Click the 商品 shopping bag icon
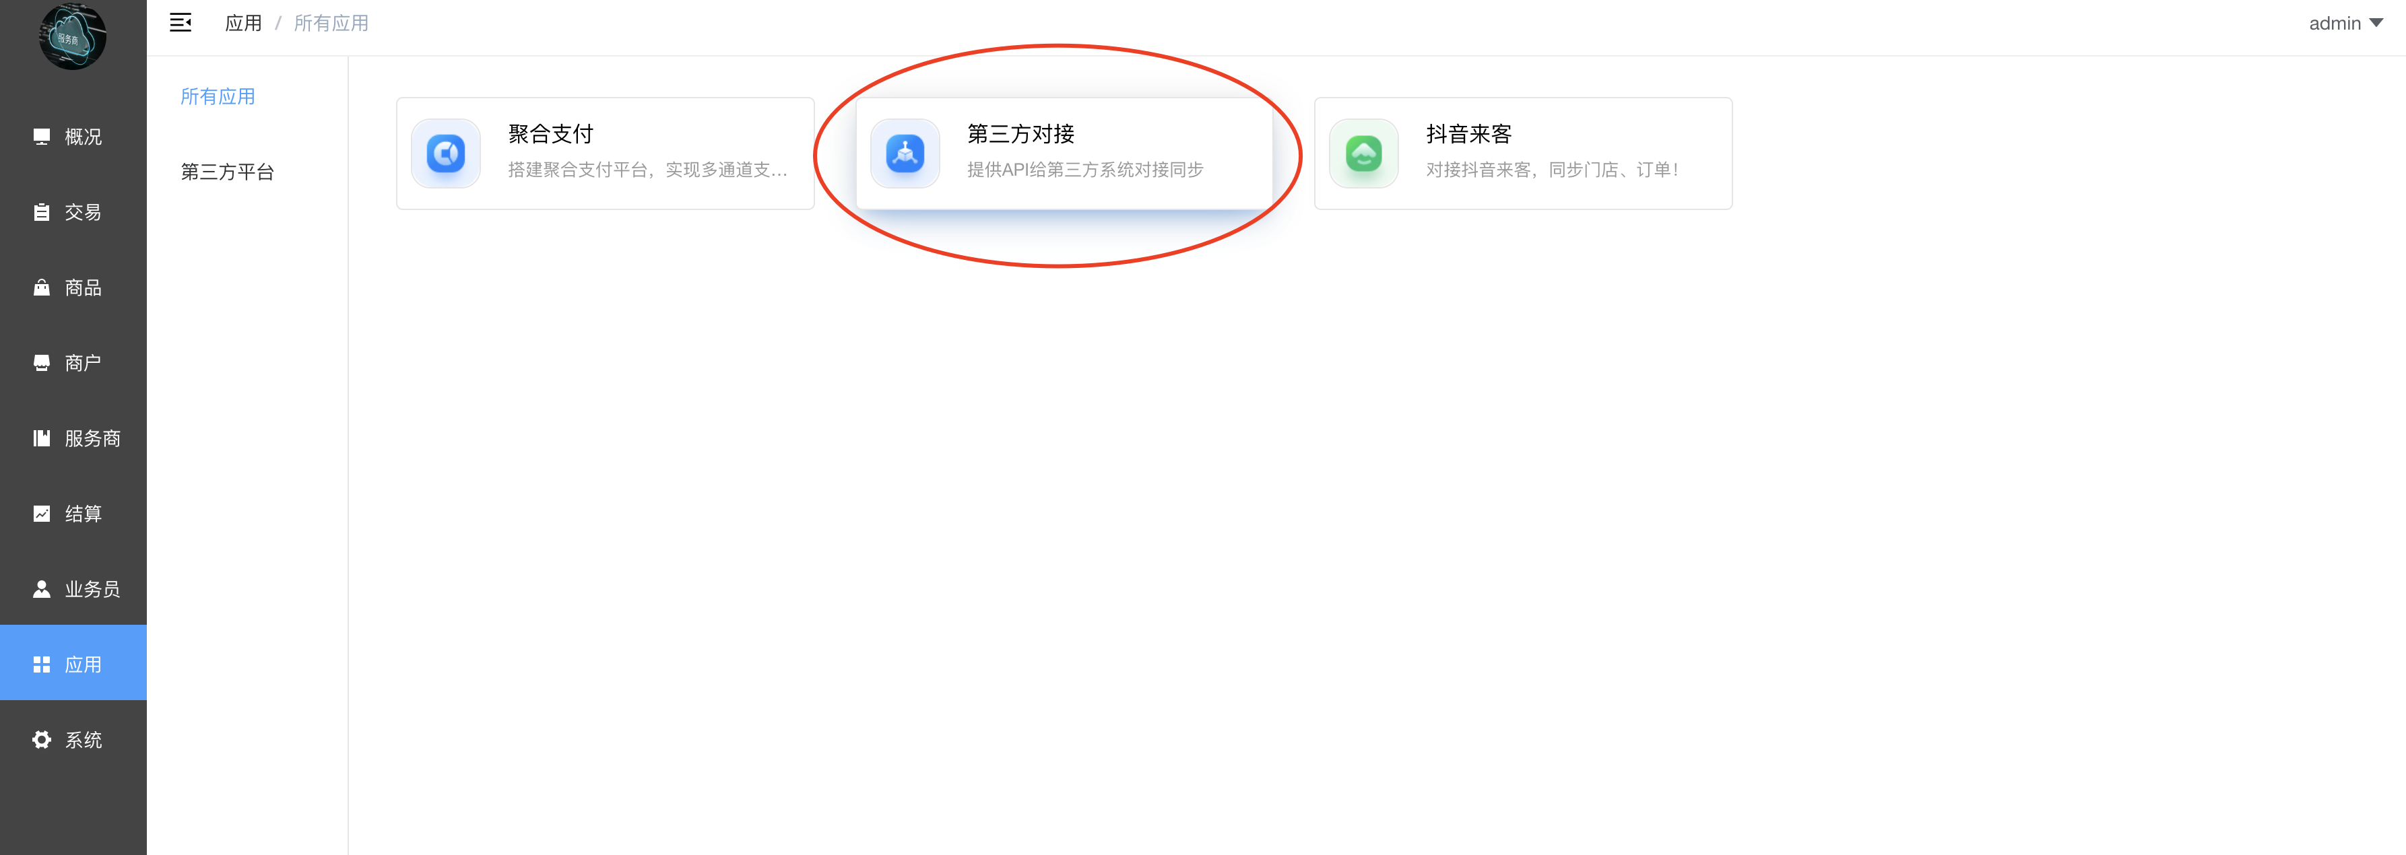This screenshot has width=2406, height=855. [42, 287]
